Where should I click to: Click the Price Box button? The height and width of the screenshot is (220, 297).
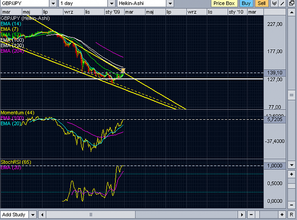point(224,3)
